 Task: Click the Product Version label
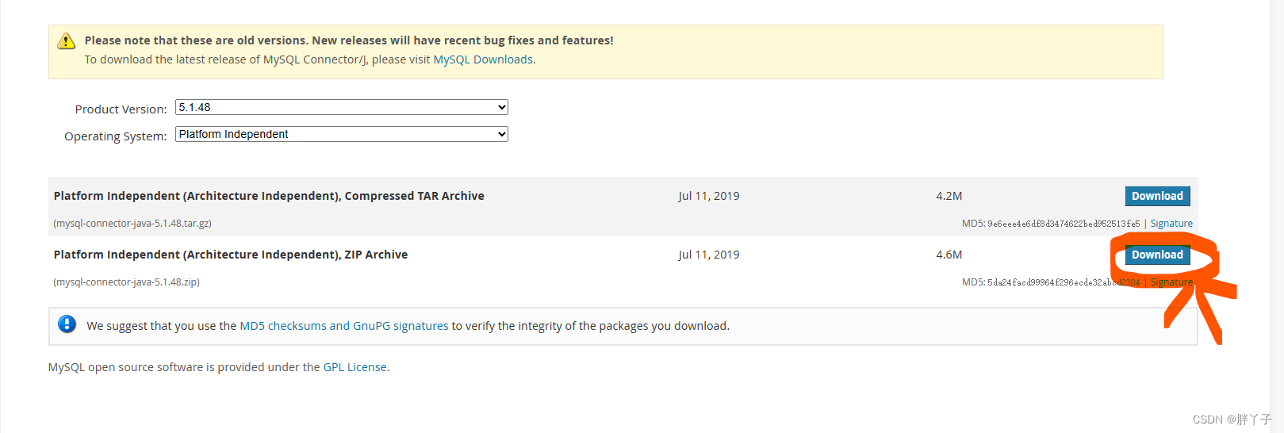coord(121,109)
